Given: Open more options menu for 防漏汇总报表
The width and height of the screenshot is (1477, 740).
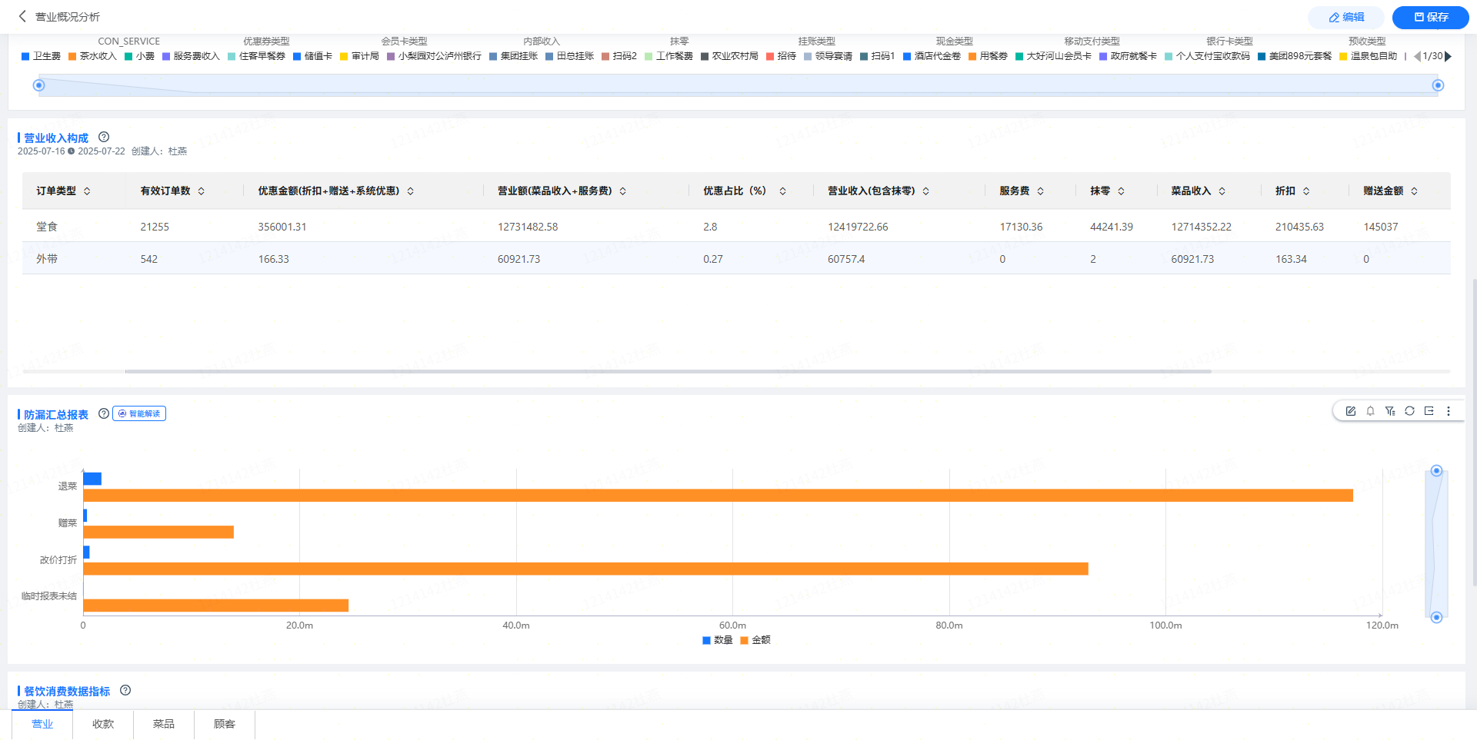Looking at the screenshot, I should coord(1449,411).
